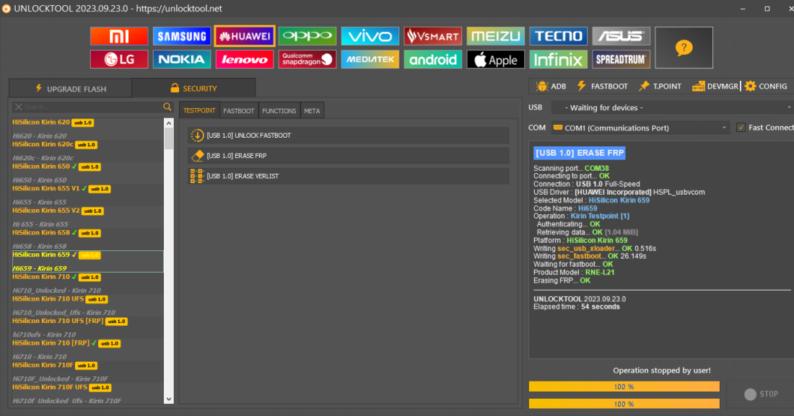
Task: Run [USB 1.0] ERASE FRP operation
Action: pos(349,155)
